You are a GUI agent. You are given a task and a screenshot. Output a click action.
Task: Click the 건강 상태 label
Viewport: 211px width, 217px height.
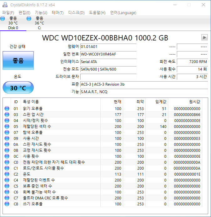(x=18, y=46)
